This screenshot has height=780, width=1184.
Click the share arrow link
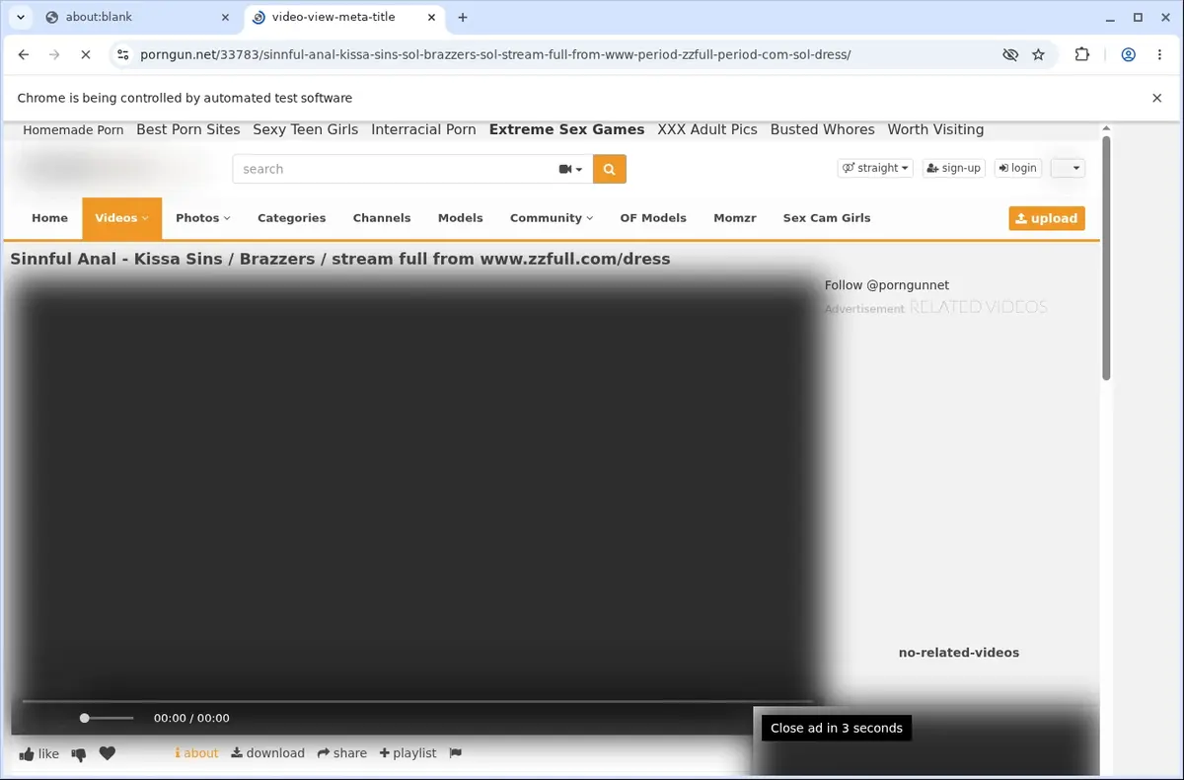[x=341, y=753]
